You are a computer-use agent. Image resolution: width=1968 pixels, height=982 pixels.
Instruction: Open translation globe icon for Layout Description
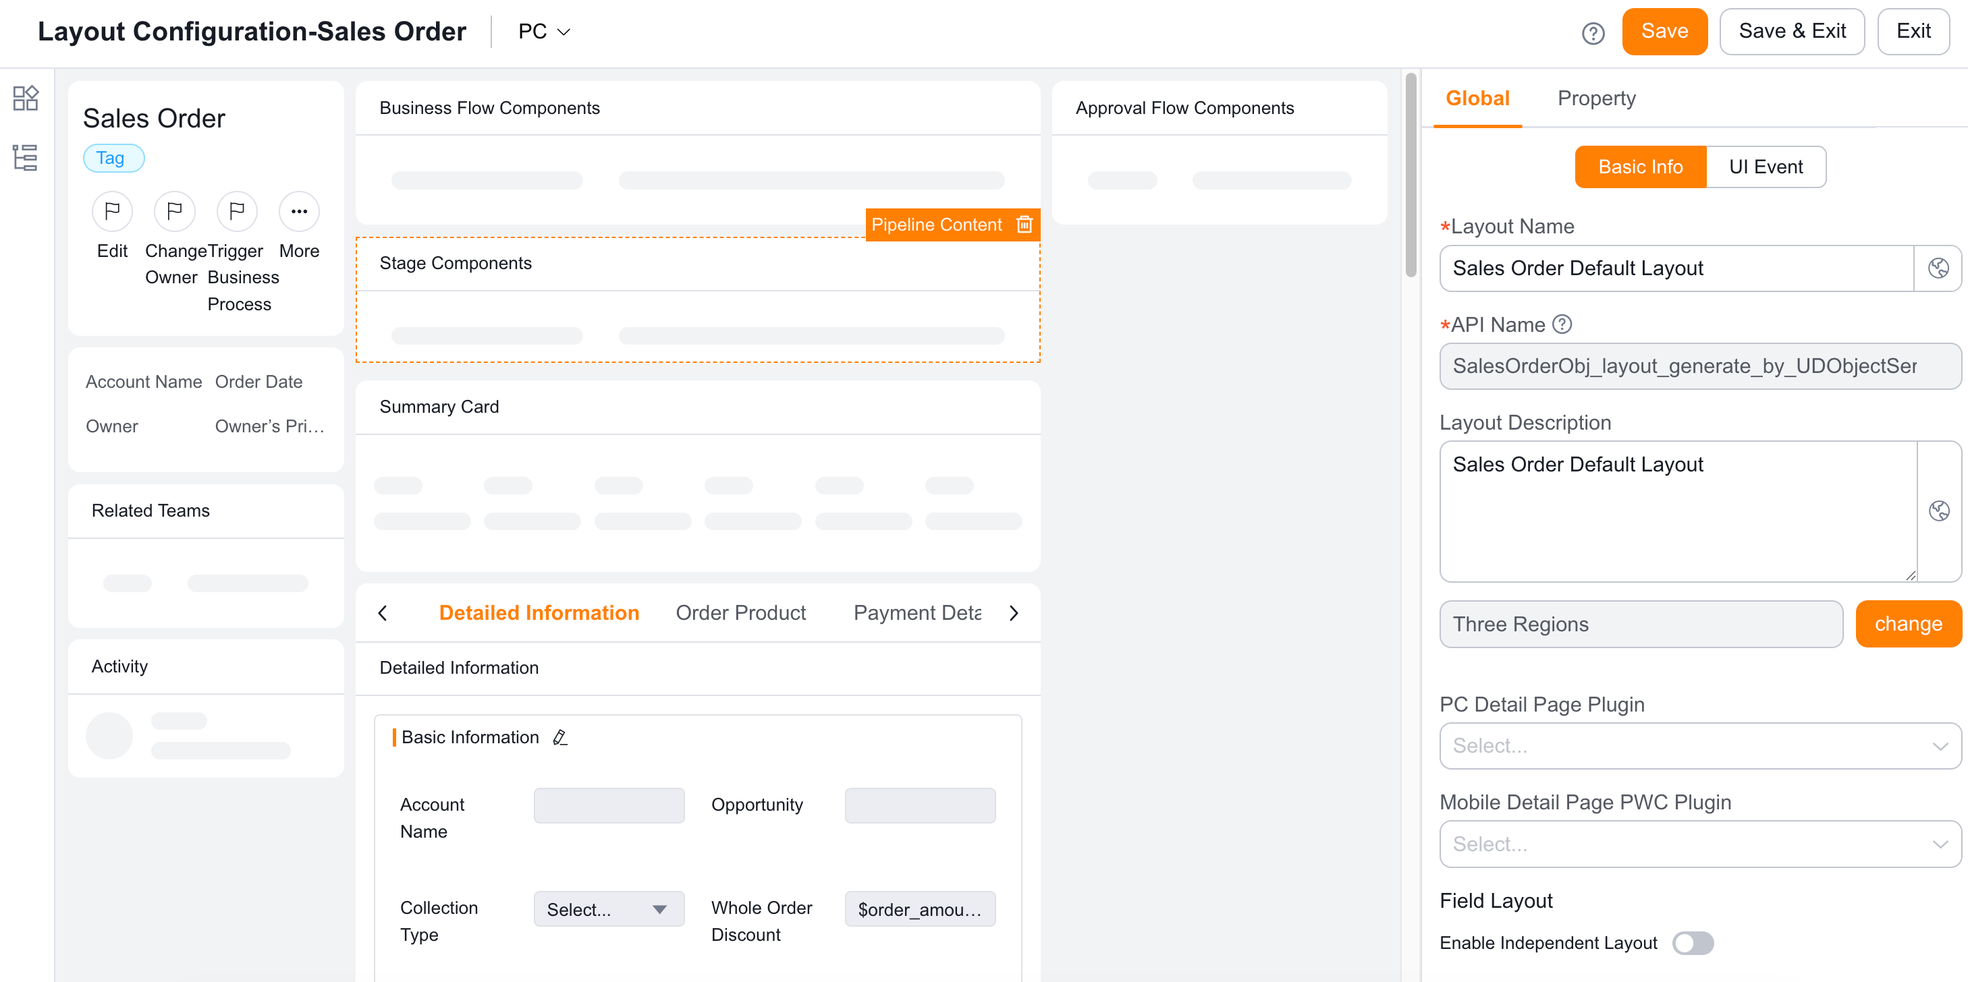[x=1938, y=511]
